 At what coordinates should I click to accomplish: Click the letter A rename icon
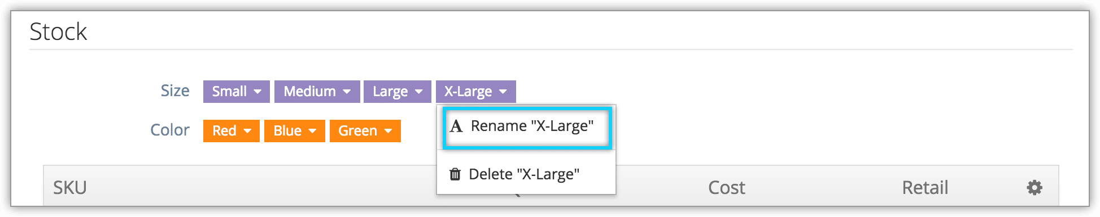[x=456, y=126]
